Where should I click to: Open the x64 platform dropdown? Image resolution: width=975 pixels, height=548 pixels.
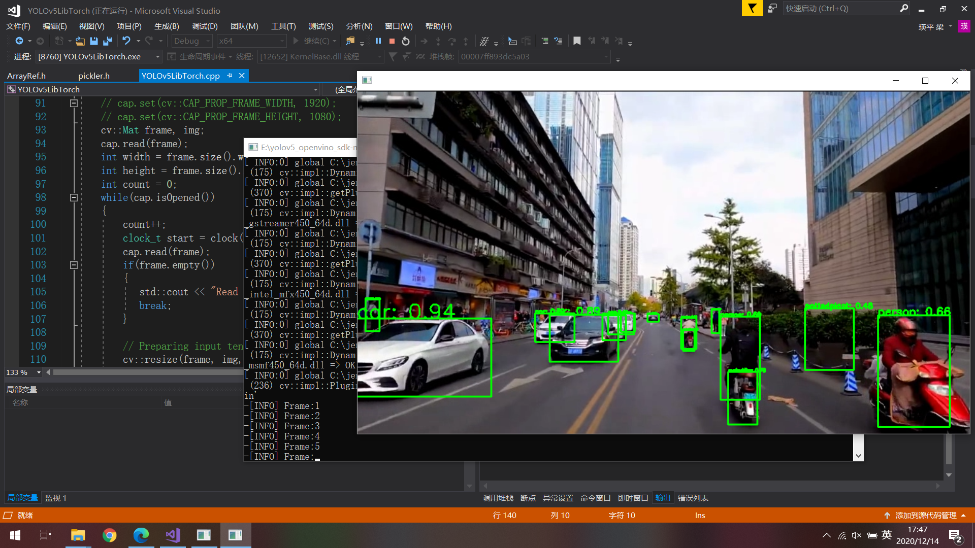tap(252, 41)
